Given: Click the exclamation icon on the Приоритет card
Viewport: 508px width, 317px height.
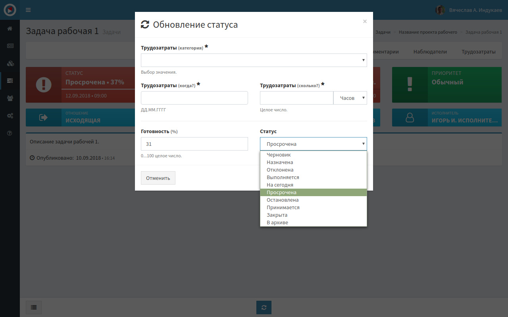Looking at the screenshot, I should point(410,85).
